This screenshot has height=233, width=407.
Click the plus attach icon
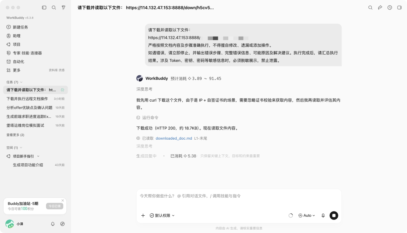tap(143, 215)
